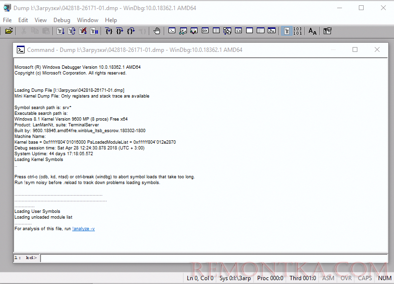Click the 'Symbol search path is: srv*' line
Viewport: 394px width, 284px height.
[43, 108]
